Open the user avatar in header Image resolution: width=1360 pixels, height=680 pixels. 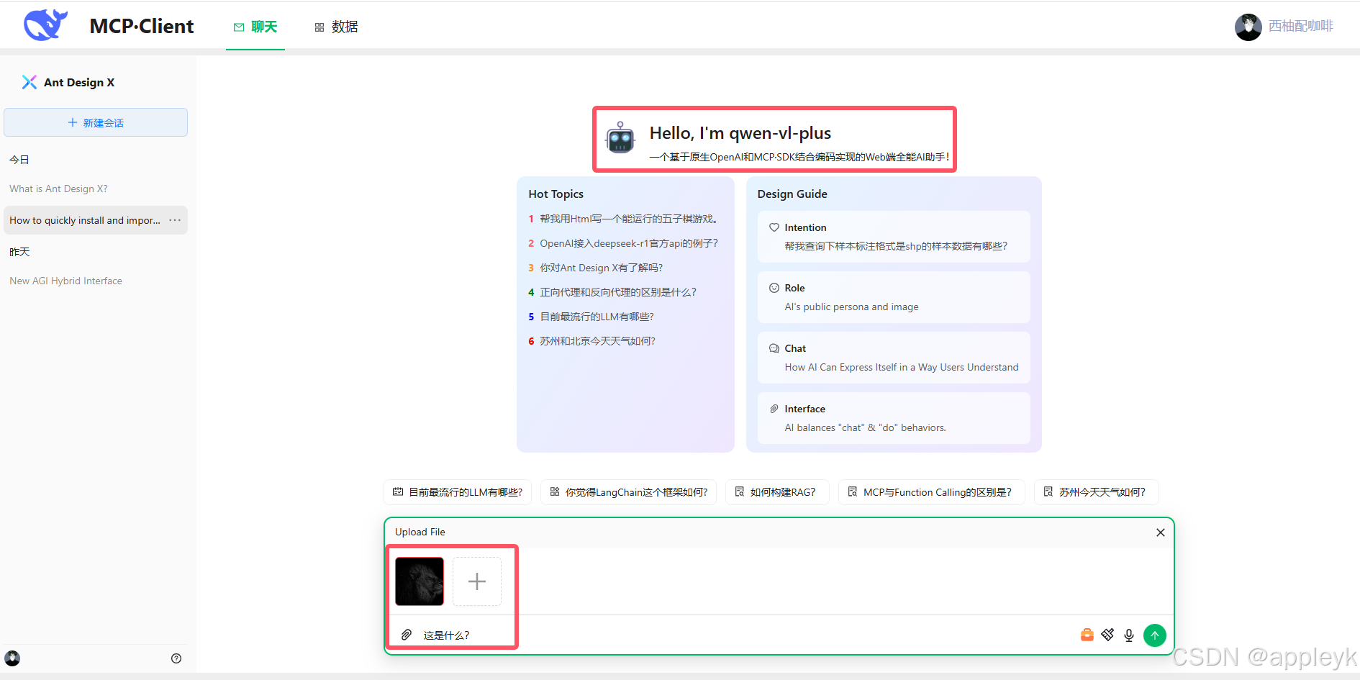tap(1248, 27)
